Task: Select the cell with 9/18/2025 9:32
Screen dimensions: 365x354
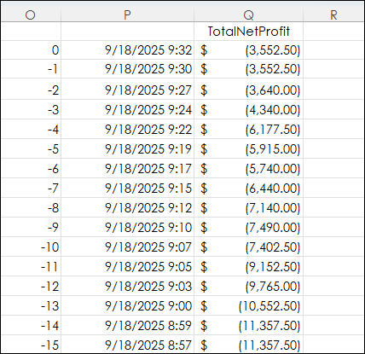Action: [x=127, y=50]
